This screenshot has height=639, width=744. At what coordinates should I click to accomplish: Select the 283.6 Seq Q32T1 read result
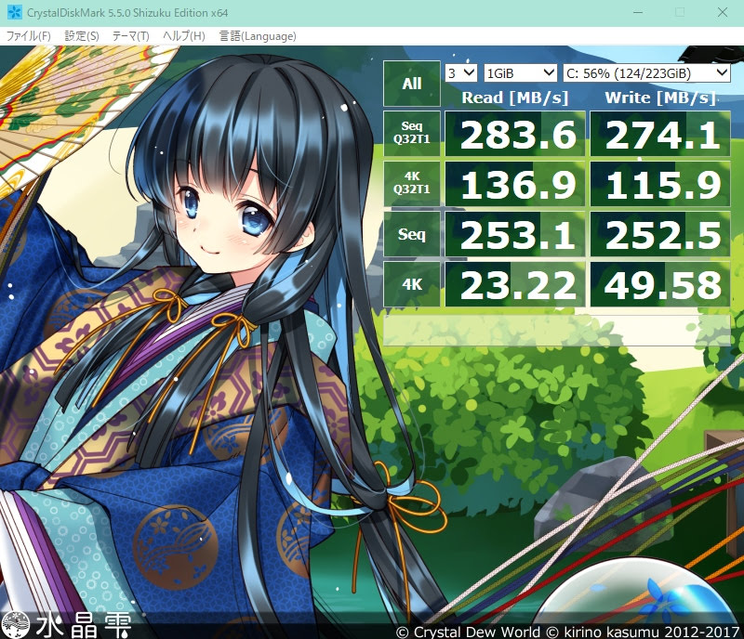(515, 134)
